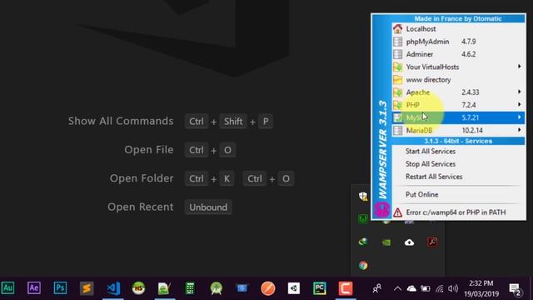Screen dimensions: 533x300
Task: Click the red warning triangle error icon
Action: tap(398, 212)
